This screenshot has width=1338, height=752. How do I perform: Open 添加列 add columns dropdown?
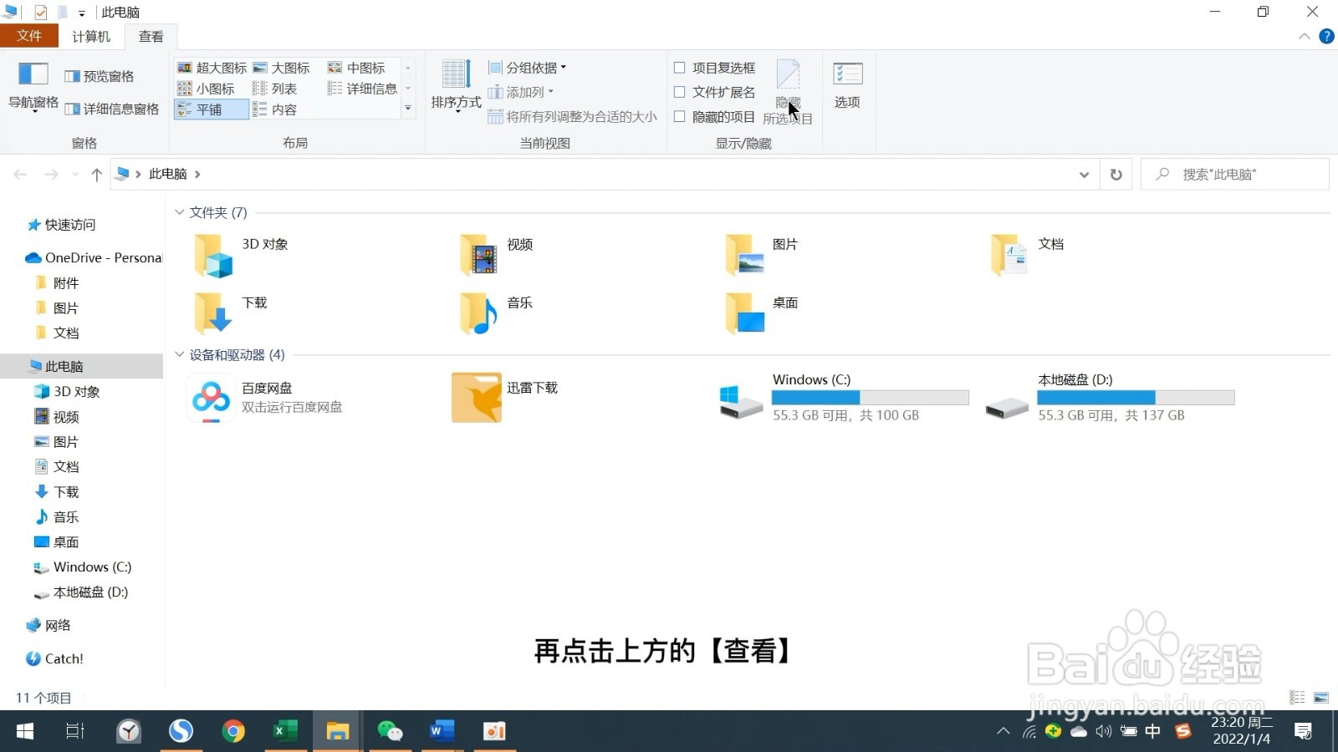[x=520, y=92]
